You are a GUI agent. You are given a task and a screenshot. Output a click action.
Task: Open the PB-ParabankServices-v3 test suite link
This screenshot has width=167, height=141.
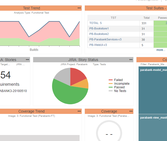point(105,39)
